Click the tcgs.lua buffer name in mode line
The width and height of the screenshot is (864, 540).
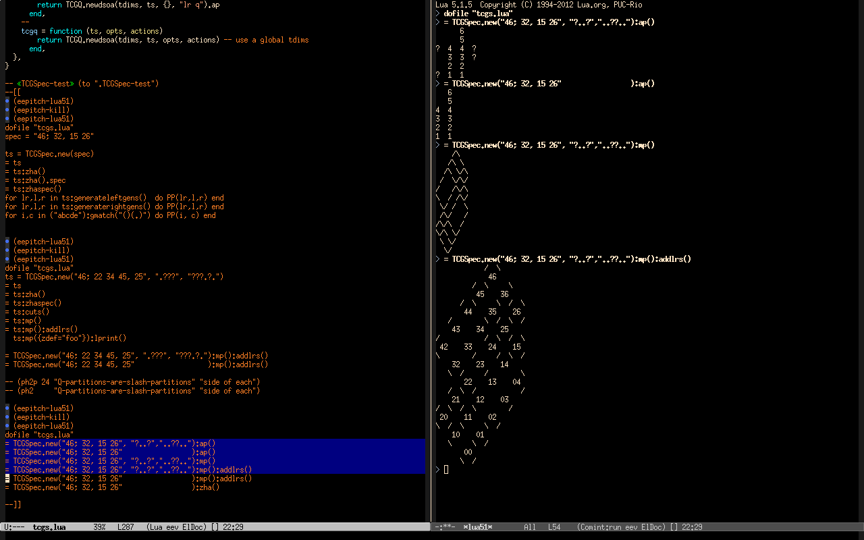pos(49,527)
